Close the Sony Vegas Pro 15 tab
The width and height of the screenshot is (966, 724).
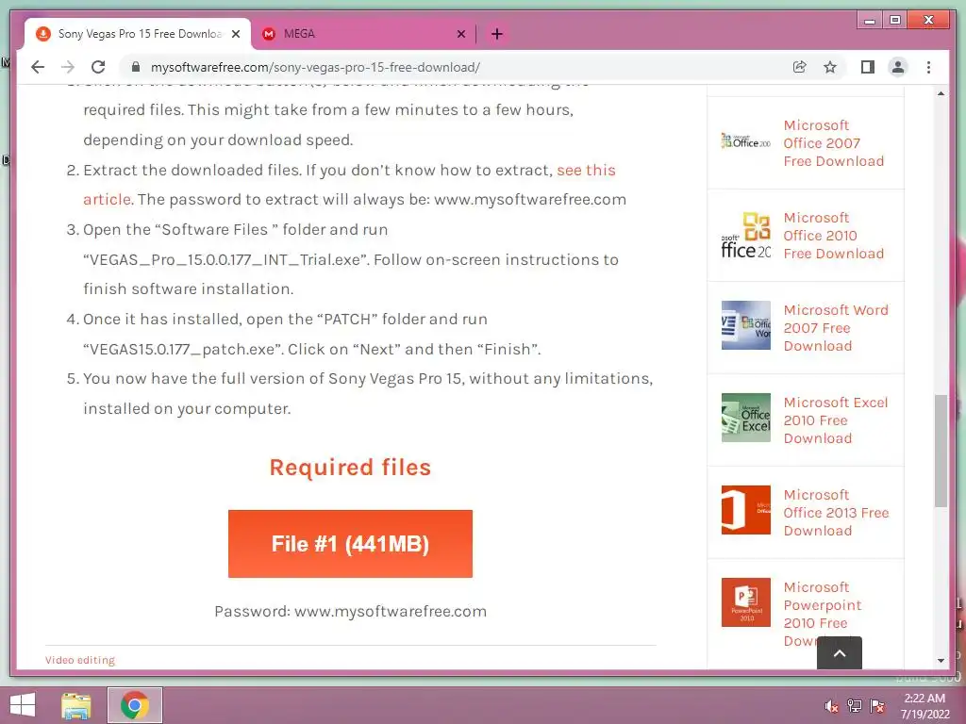(x=235, y=34)
